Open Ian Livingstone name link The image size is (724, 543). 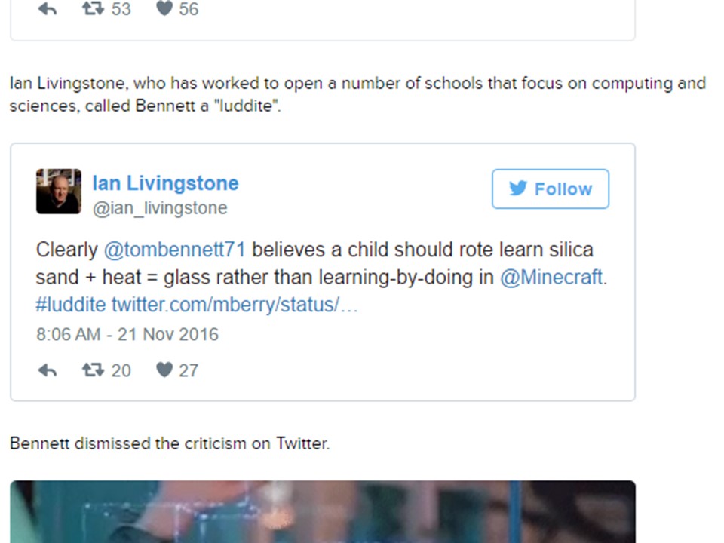coord(165,183)
